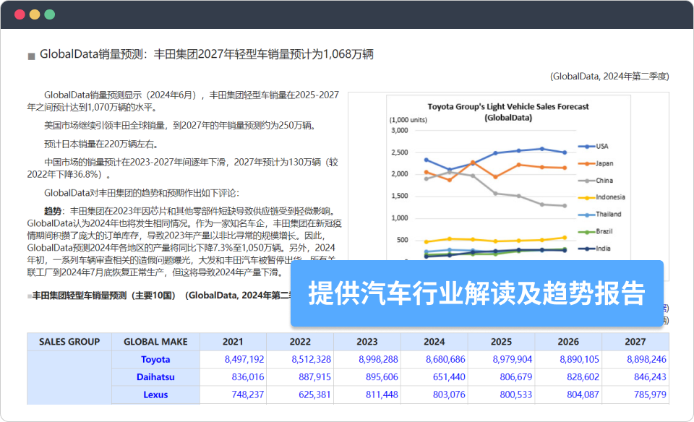
Task: Click the sentence 预计日本销量在220万辆左右。
Action: (x=103, y=145)
